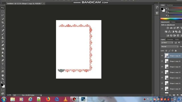Image resolution: width=182 pixels, height=102 pixels.
Task: Open the Properties panel icon
Action: pyautogui.click(x=157, y=13)
